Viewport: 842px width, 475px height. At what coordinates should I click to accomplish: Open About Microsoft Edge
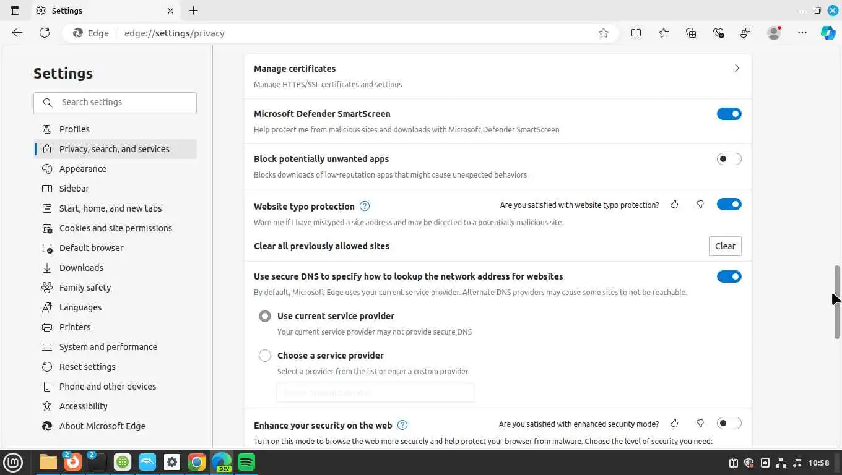tap(115, 426)
